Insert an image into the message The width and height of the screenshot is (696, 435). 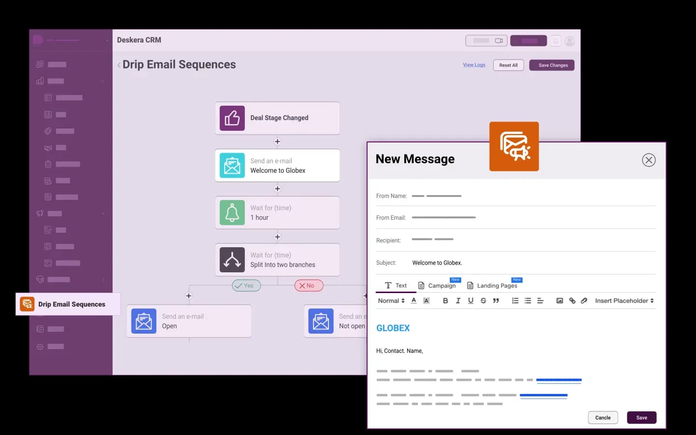tap(560, 300)
